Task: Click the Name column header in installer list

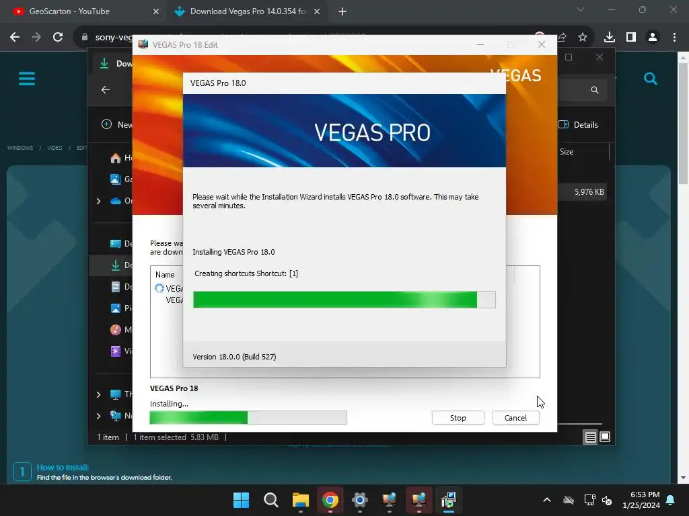Action: (165, 275)
